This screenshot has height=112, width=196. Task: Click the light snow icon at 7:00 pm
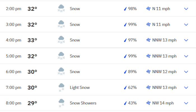tap(61, 88)
